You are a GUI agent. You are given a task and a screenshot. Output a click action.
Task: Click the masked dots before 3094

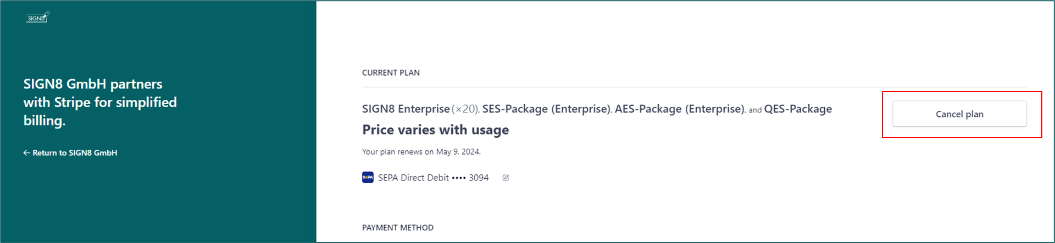(x=459, y=178)
